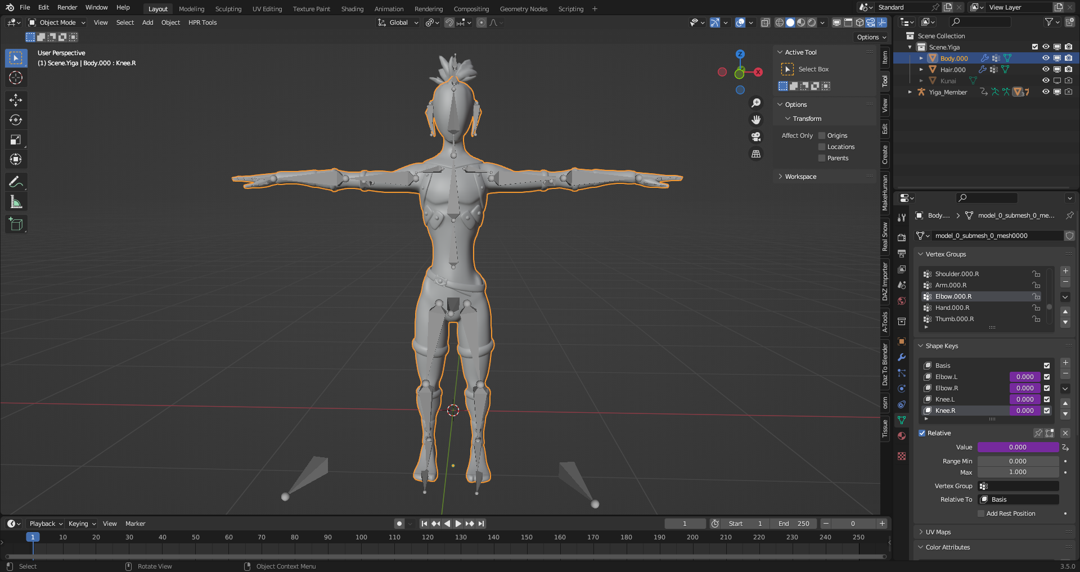Click the Elbow.L shape key value slider

(x=1025, y=377)
